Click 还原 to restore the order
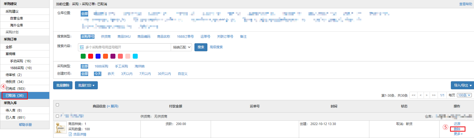 coord(457,124)
